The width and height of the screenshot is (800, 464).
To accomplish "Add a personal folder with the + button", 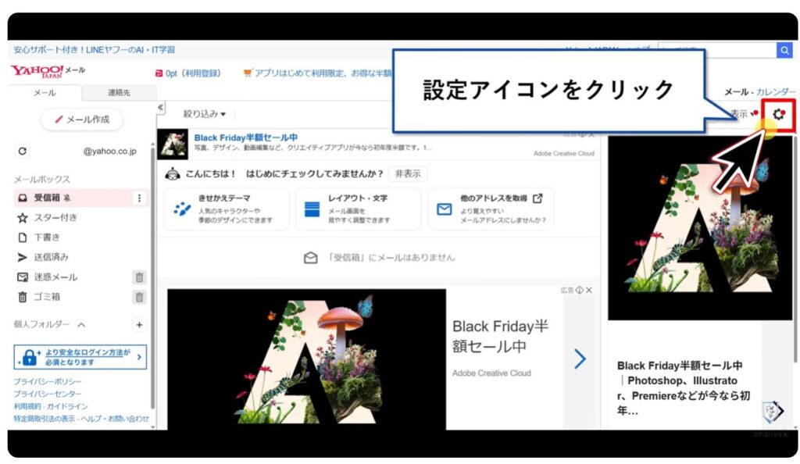I will (x=138, y=325).
